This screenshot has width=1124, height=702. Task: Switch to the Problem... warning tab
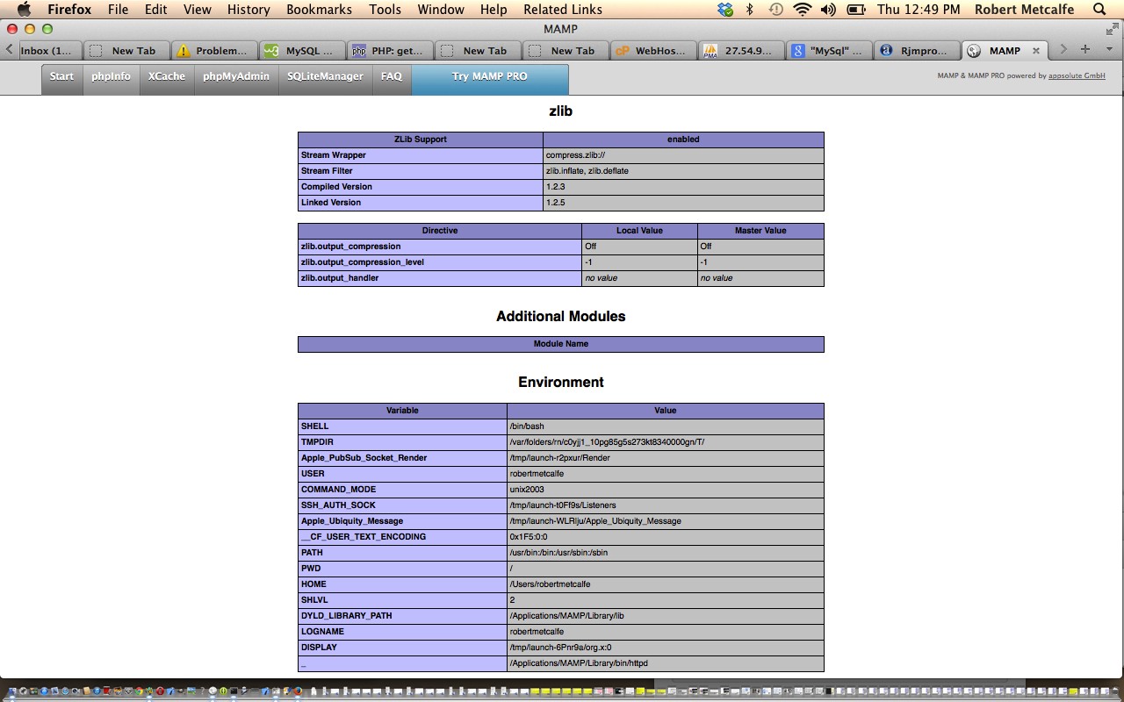(x=214, y=51)
